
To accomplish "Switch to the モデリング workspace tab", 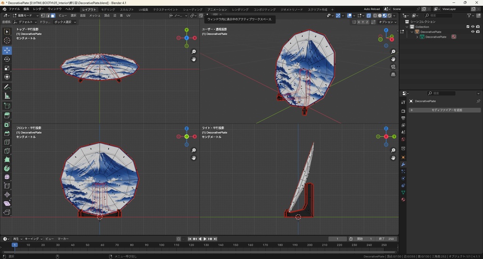I will point(108,9).
